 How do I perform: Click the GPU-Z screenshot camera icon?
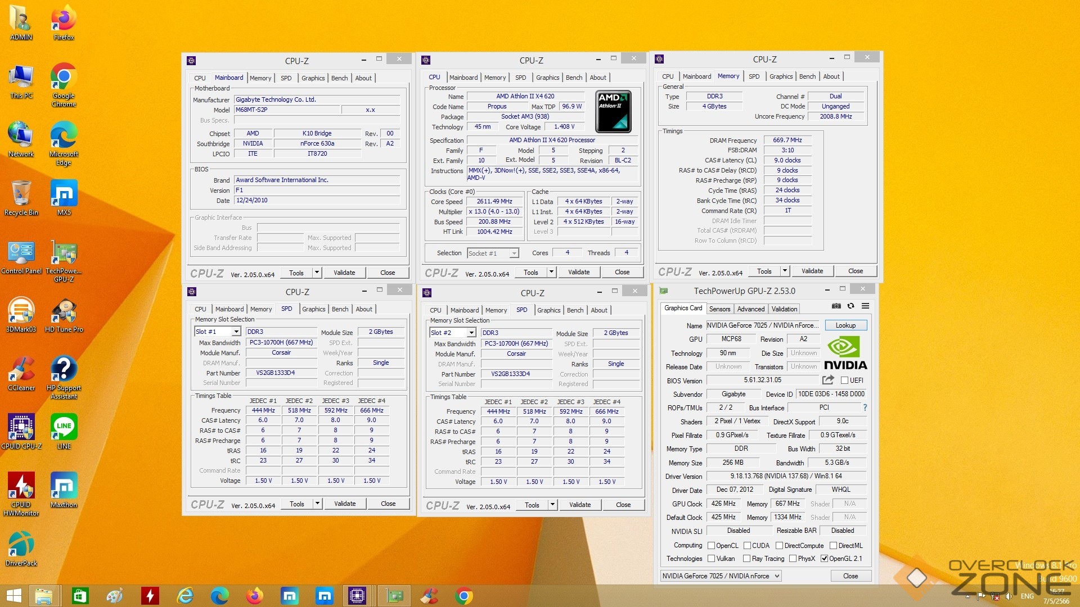[836, 306]
